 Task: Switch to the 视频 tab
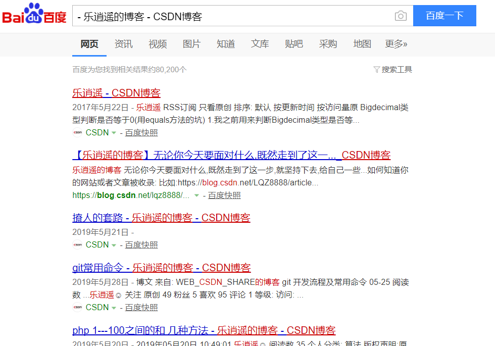(158, 44)
